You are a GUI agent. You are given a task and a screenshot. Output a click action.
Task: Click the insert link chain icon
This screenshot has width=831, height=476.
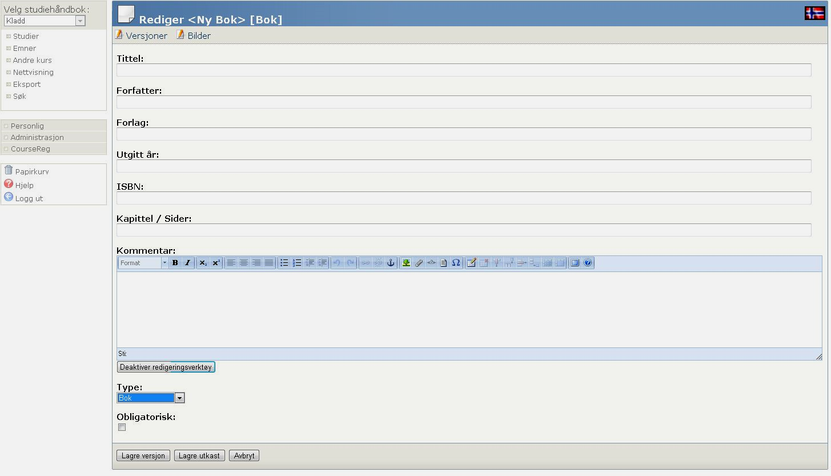click(365, 263)
